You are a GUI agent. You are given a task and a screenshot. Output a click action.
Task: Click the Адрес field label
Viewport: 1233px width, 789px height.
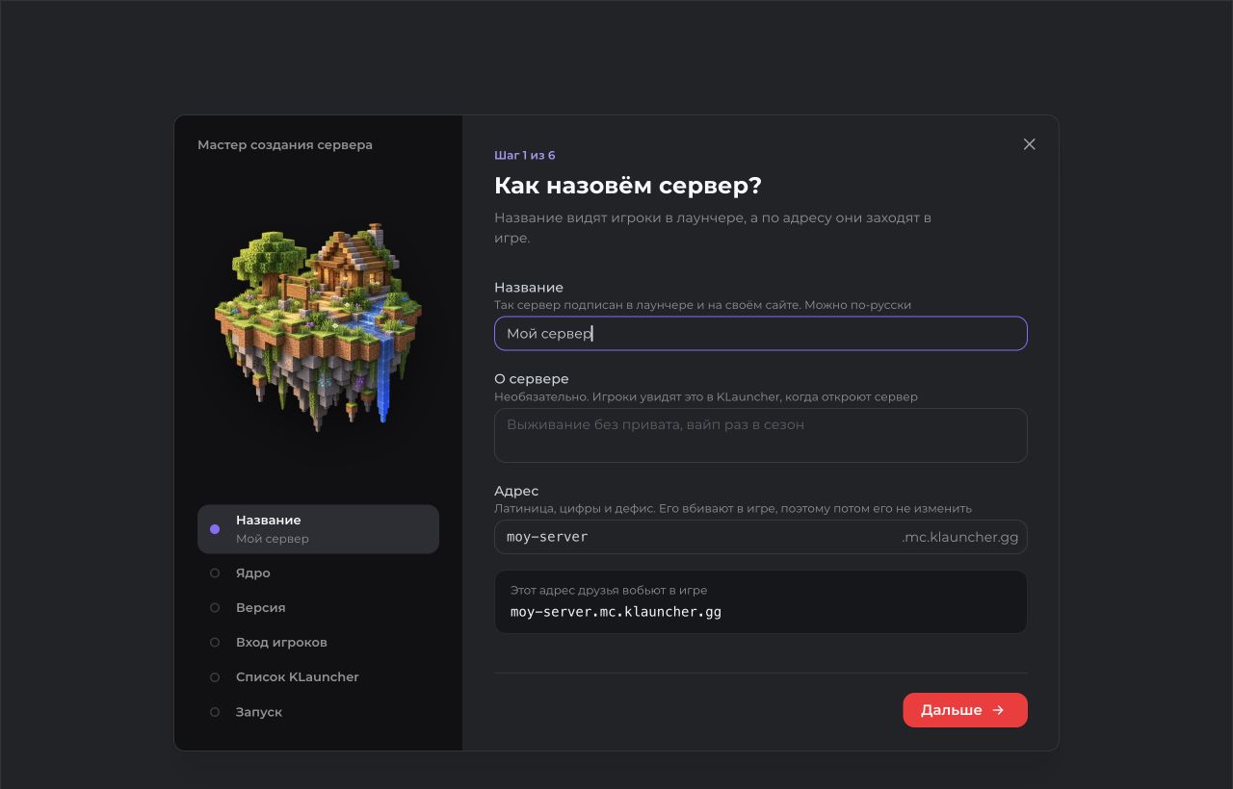point(516,491)
